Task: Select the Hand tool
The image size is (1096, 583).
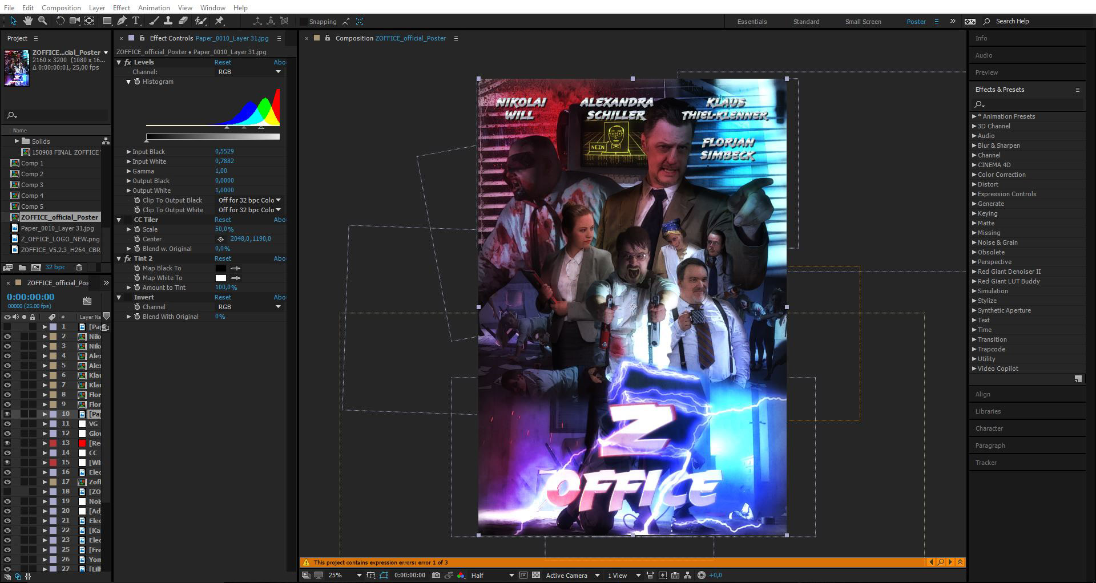Action: 27,21
